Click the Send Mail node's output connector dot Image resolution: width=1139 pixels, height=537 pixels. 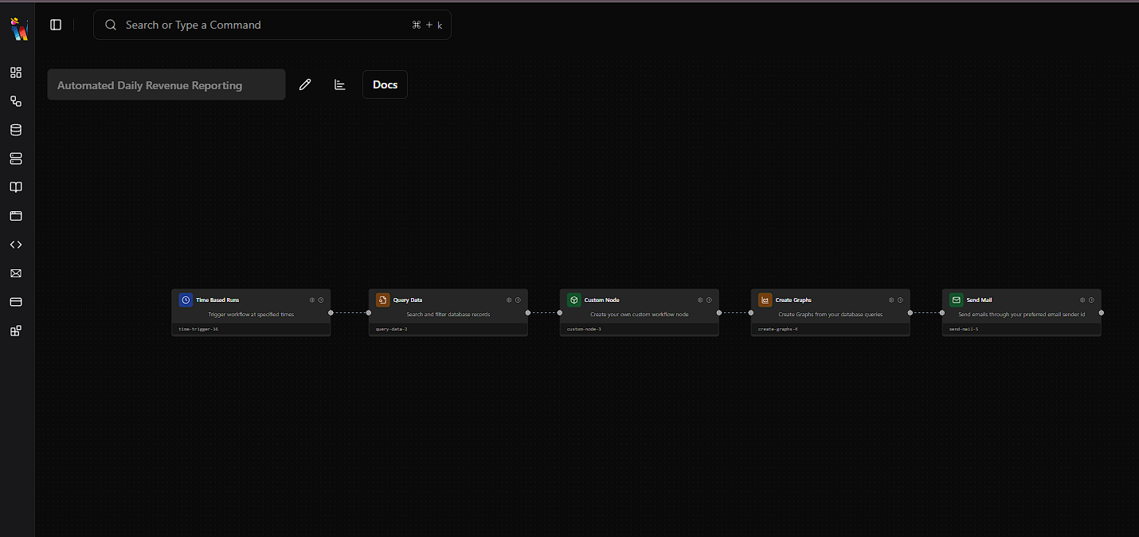click(1102, 313)
